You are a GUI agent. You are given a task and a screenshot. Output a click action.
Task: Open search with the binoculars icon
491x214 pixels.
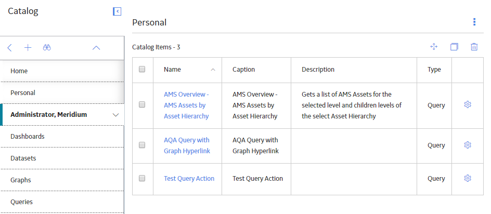(47, 48)
